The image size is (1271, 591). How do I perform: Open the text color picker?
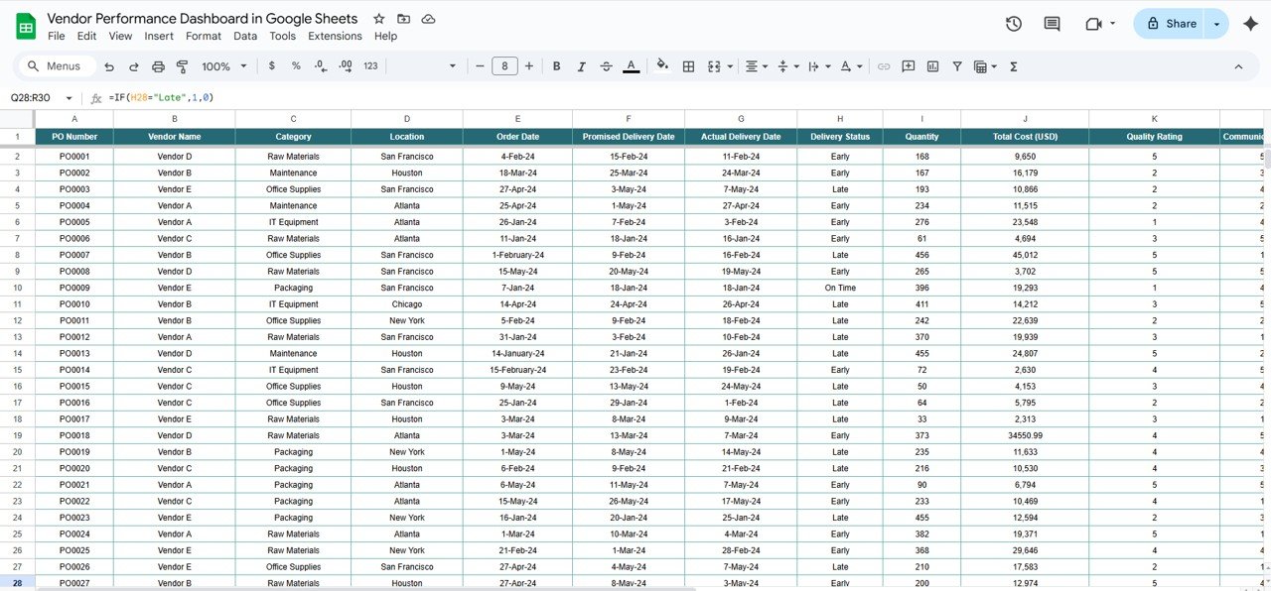tap(632, 66)
